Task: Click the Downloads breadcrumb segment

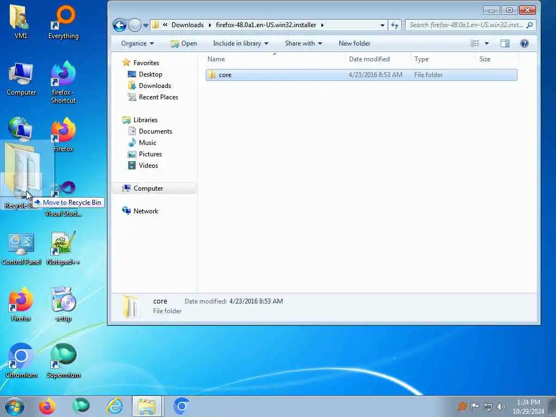Action: pyautogui.click(x=187, y=25)
